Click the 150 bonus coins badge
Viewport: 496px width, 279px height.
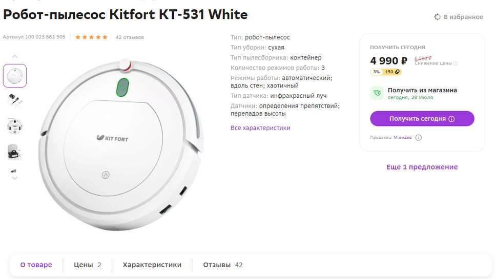(x=392, y=72)
